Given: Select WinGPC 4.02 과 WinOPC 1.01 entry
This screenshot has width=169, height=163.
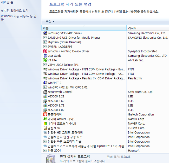Looking at the screenshot, I should [x=68, y=87].
